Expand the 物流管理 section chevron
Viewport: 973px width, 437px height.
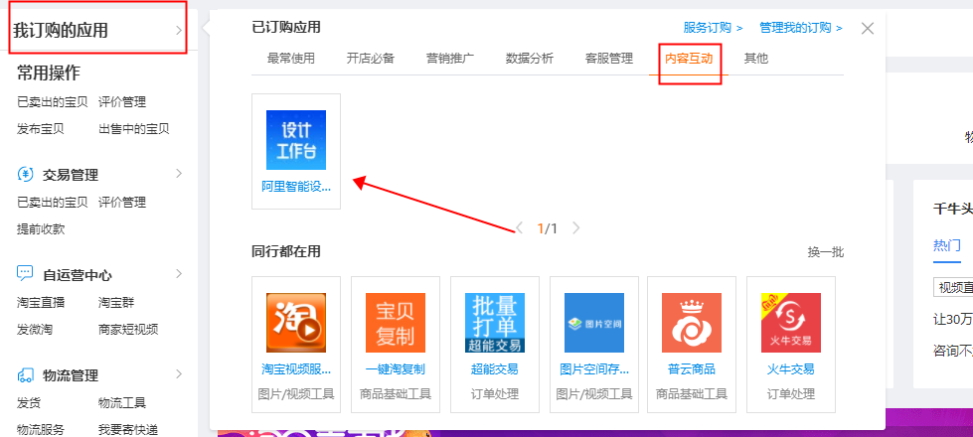pyautogui.click(x=179, y=374)
